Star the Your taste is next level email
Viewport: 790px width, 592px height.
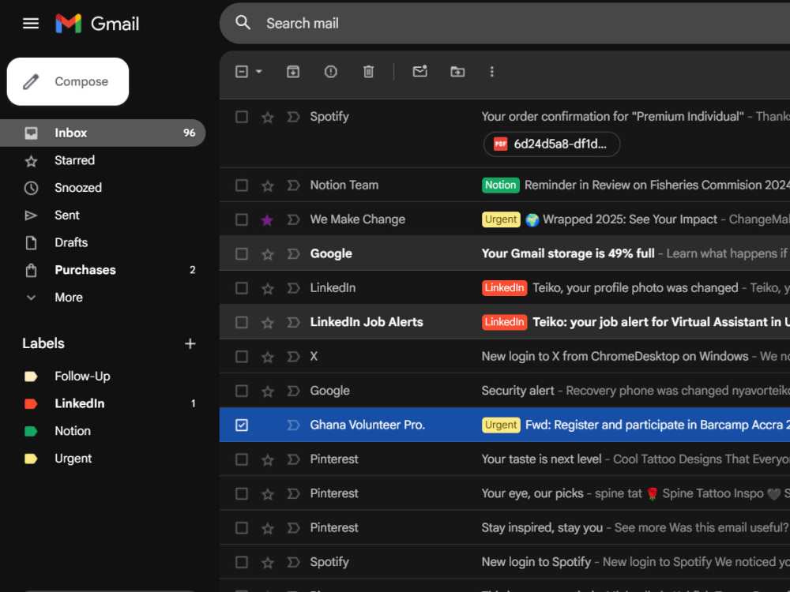click(x=268, y=459)
